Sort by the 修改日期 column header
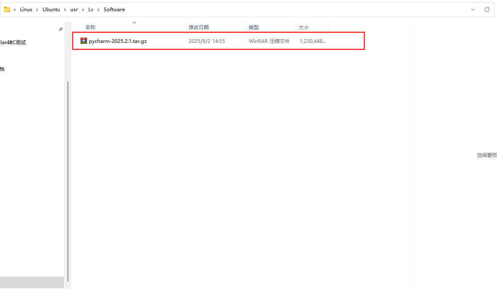497x295 pixels. pyautogui.click(x=199, y=27)
